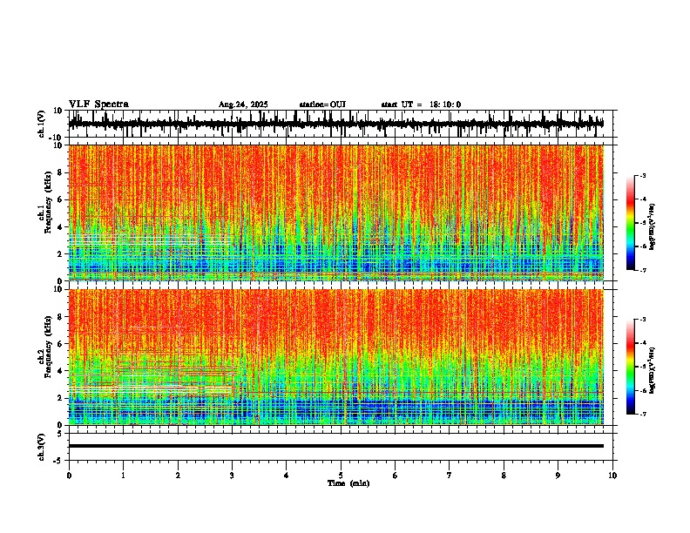
Task: Select the ch.2 "Frequency (kHz)" axis label
Action: [x=49, y=347]
